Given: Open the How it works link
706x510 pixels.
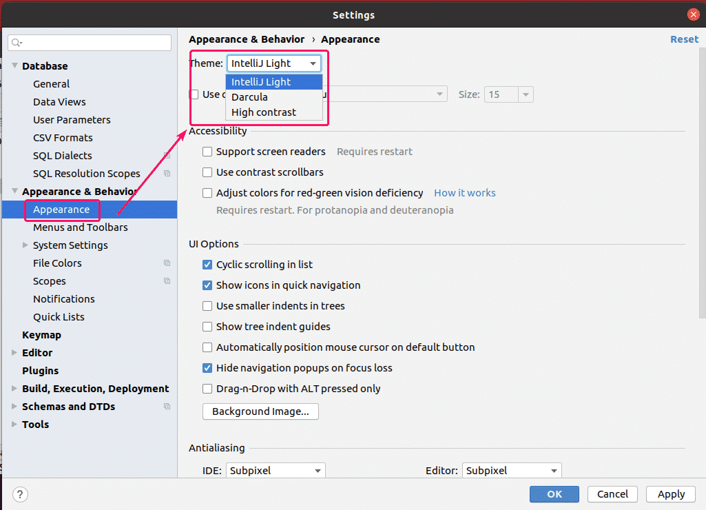Looking at the screenshot, I should (465, 193).
